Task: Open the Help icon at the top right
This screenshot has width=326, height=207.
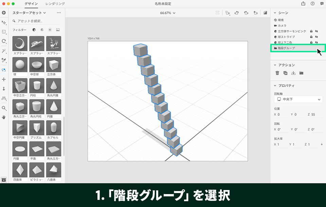Action: coord(312,4)
